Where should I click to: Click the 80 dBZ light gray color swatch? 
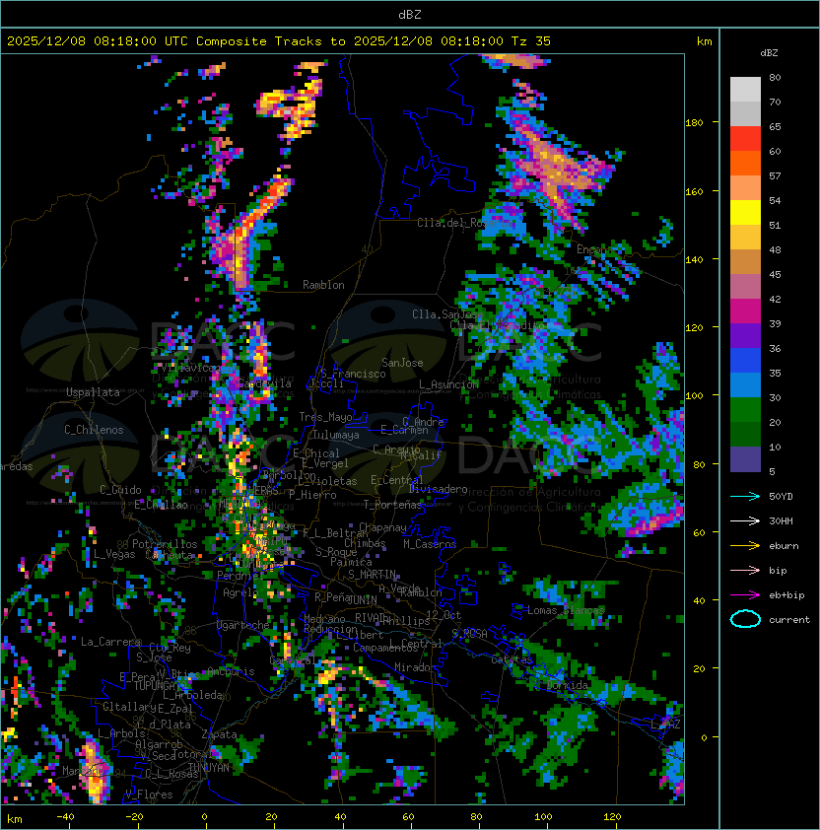click(x=745, y=89)
